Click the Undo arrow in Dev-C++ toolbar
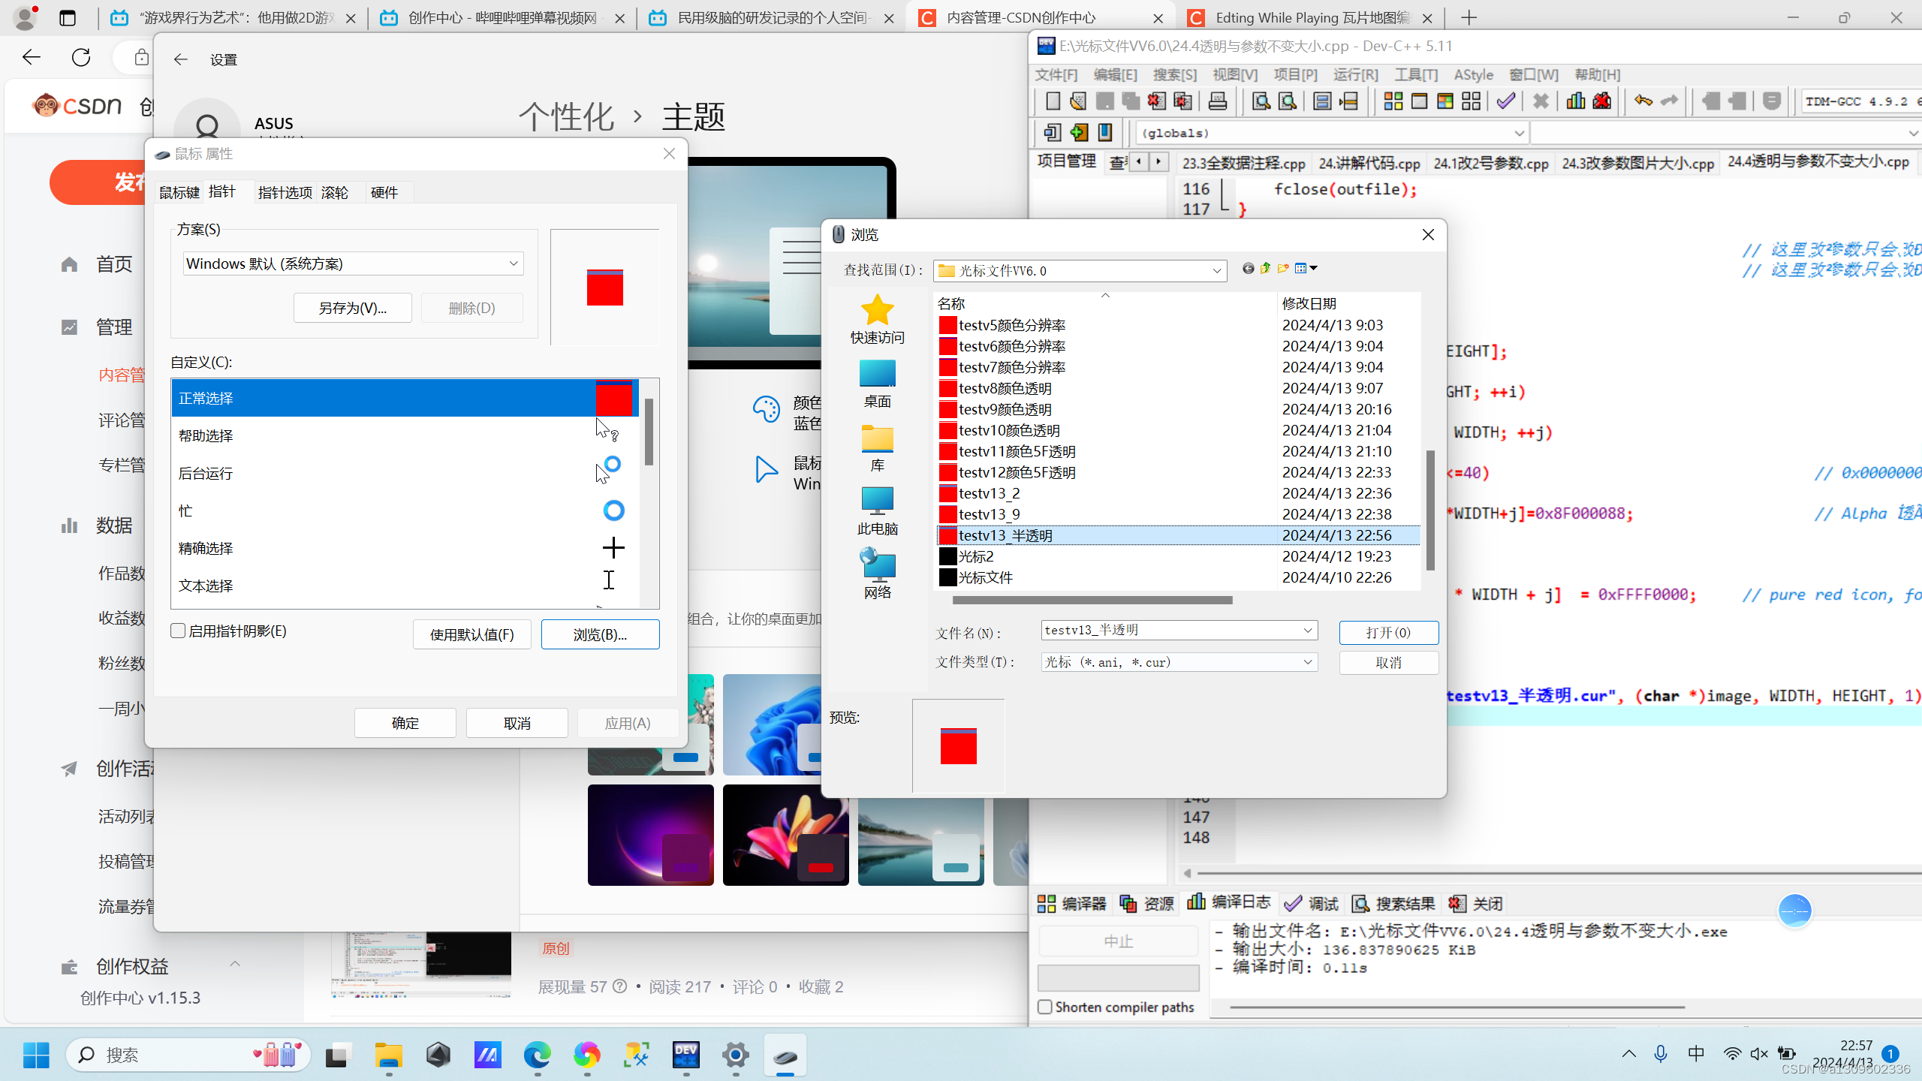Screen dimensions: 1922x1081 1643,101
